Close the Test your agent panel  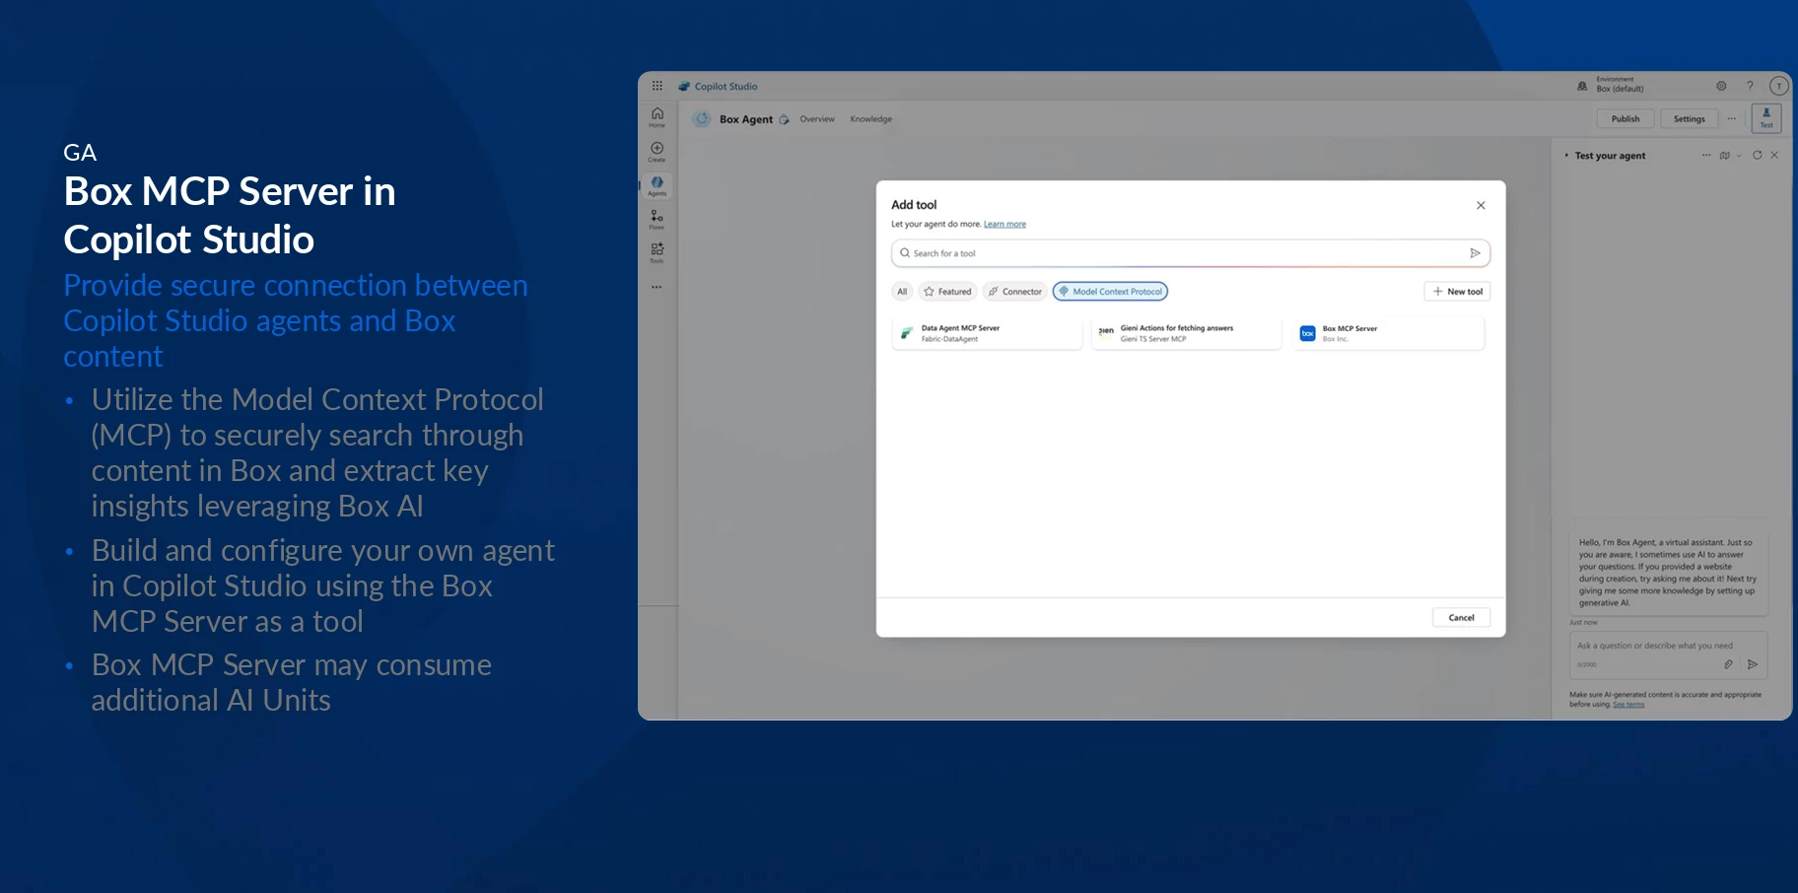point(1774,156)
